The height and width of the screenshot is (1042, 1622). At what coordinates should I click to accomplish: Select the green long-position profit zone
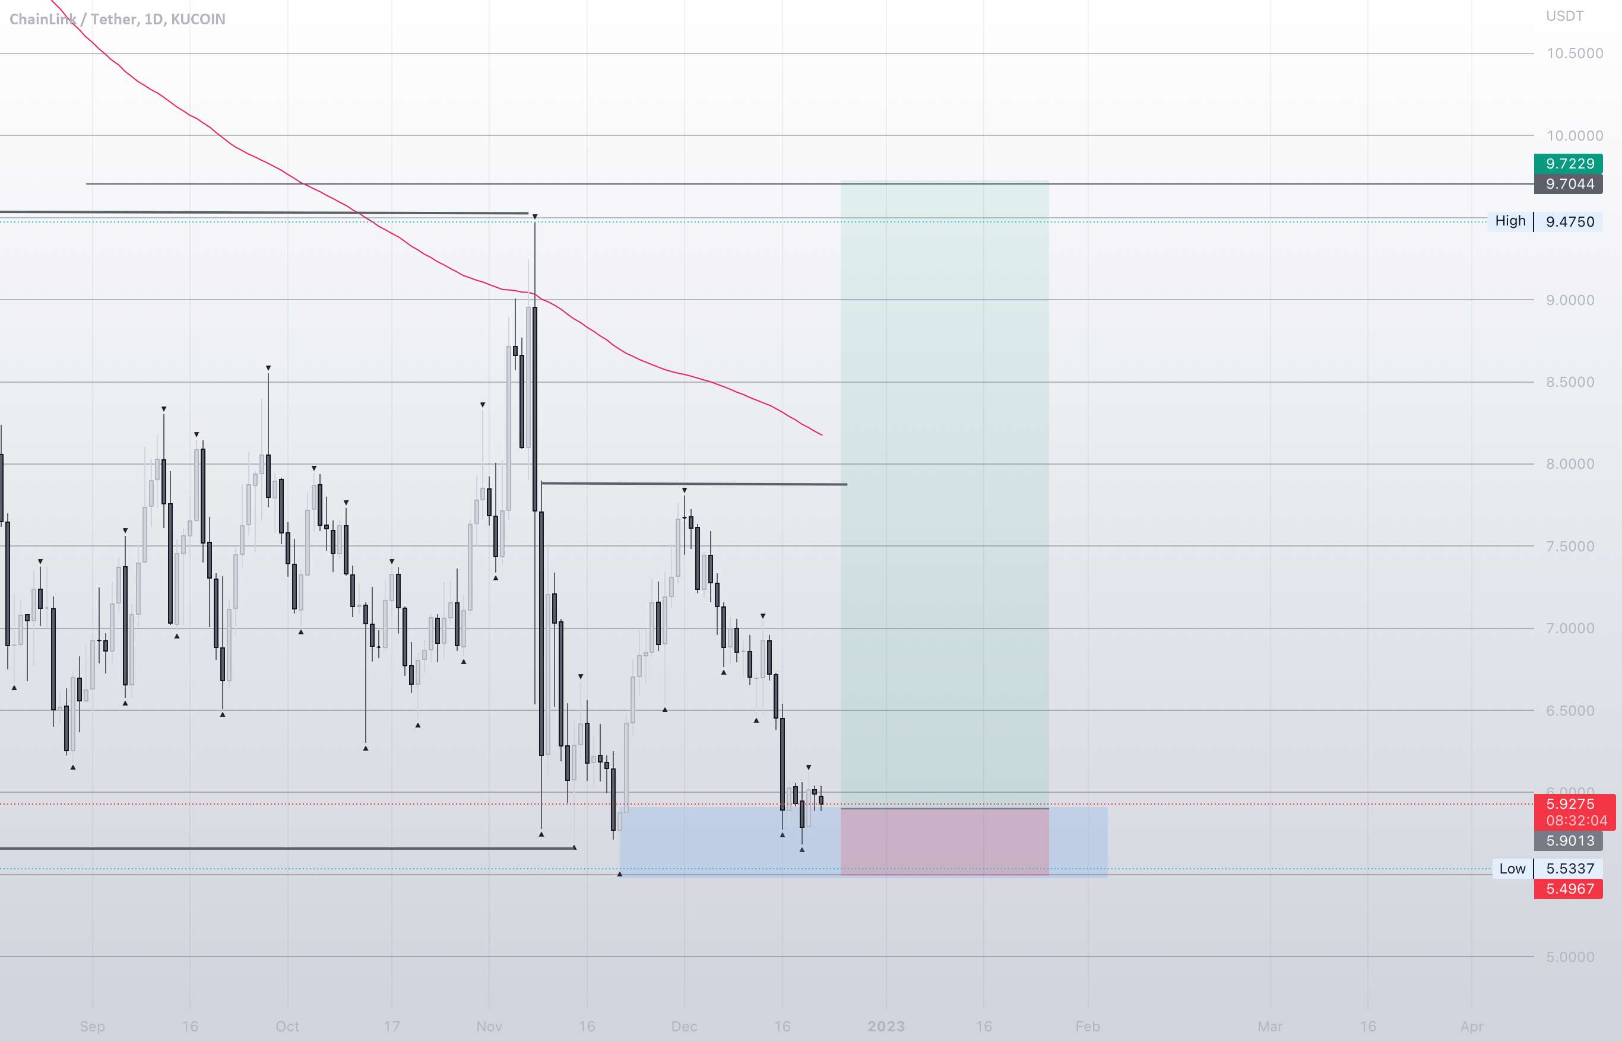point(945,494)
